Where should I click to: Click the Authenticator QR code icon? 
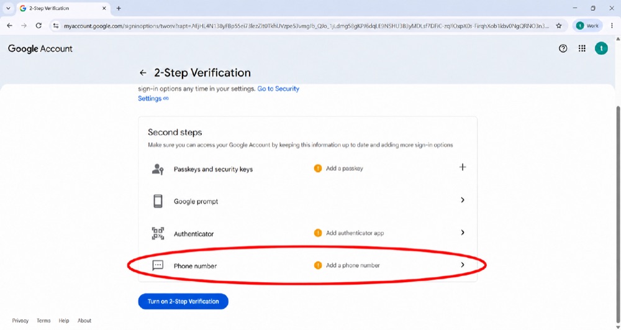point(158,233)
